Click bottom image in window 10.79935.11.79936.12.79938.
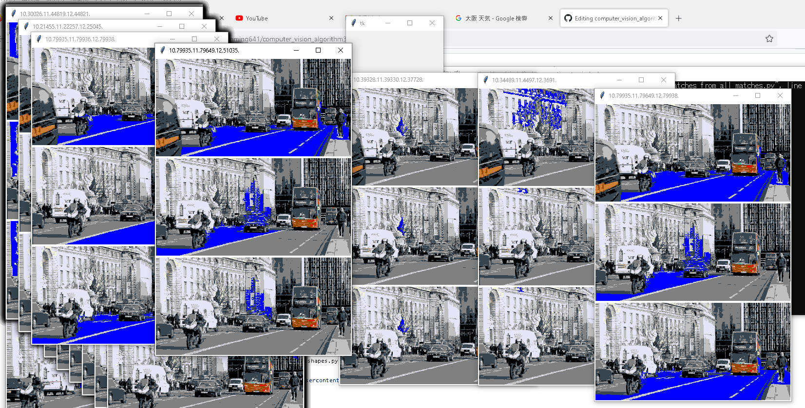805x408 pixels. click(94, 295)
